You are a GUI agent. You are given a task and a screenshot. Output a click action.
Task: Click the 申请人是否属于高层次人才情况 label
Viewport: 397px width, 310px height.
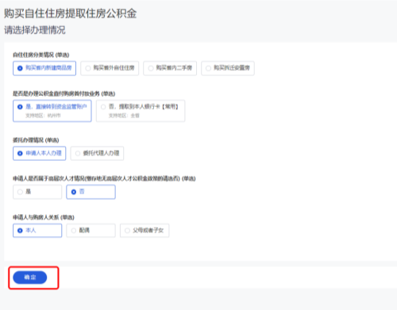tap(104, 178)
